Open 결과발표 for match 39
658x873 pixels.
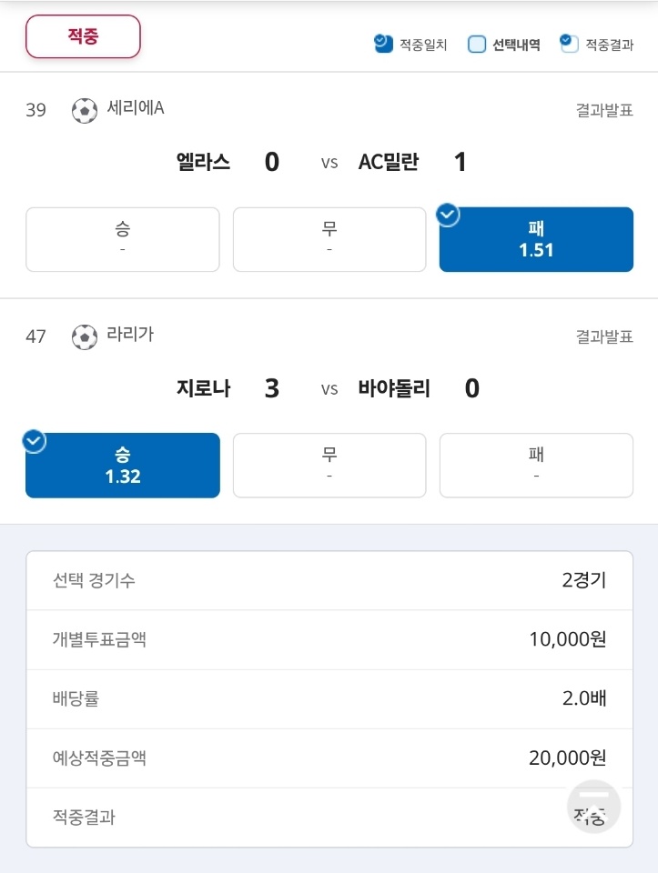tap(604, 110)
